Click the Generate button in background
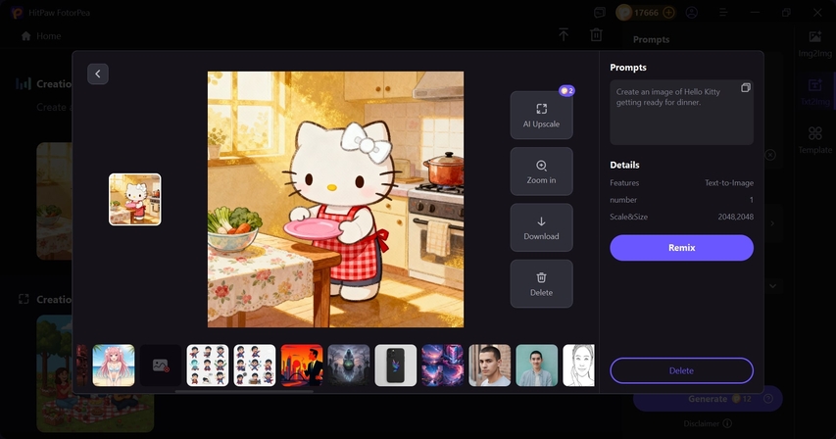The width and height of the screenshot is (836, 439). pos(708,399)
